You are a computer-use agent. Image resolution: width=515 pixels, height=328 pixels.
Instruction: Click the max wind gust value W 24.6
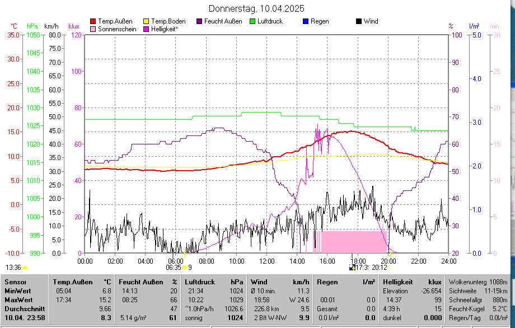[299, 300]
